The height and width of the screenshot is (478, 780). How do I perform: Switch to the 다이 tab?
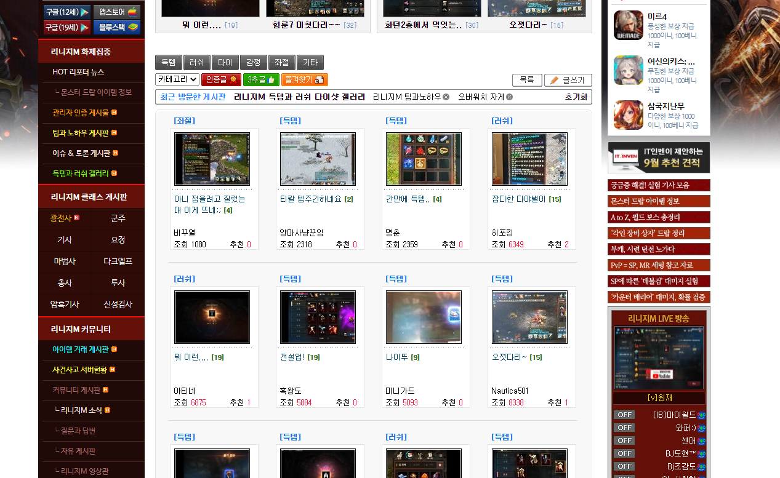tap(225, 62)
